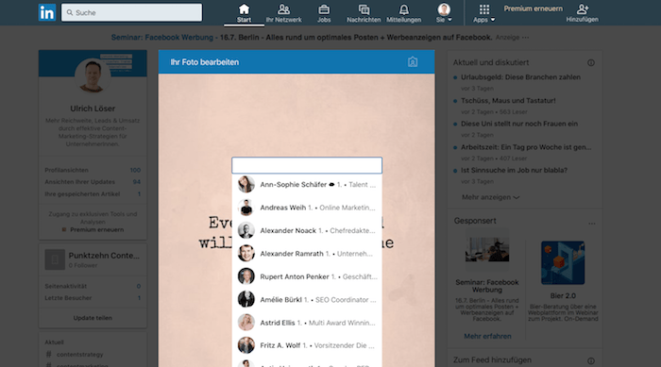Open the Seminar: Facebook Werbung ad link
This screenshot has height=367, width=661.
(x=162, y=38)
